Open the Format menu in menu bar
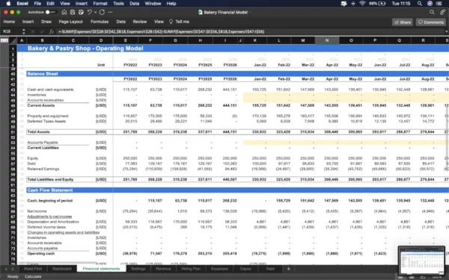Viewport: 449px width, 280px height. click(100, 4)
